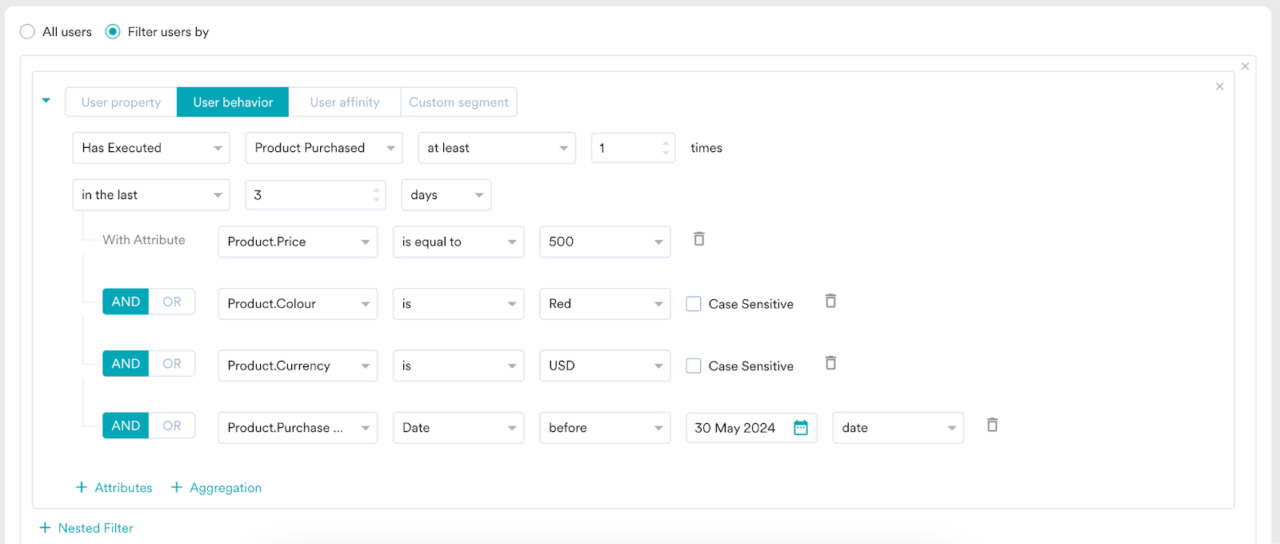Click the Aggregation link
Screen dimensions: 1280x544
point(217,488)
